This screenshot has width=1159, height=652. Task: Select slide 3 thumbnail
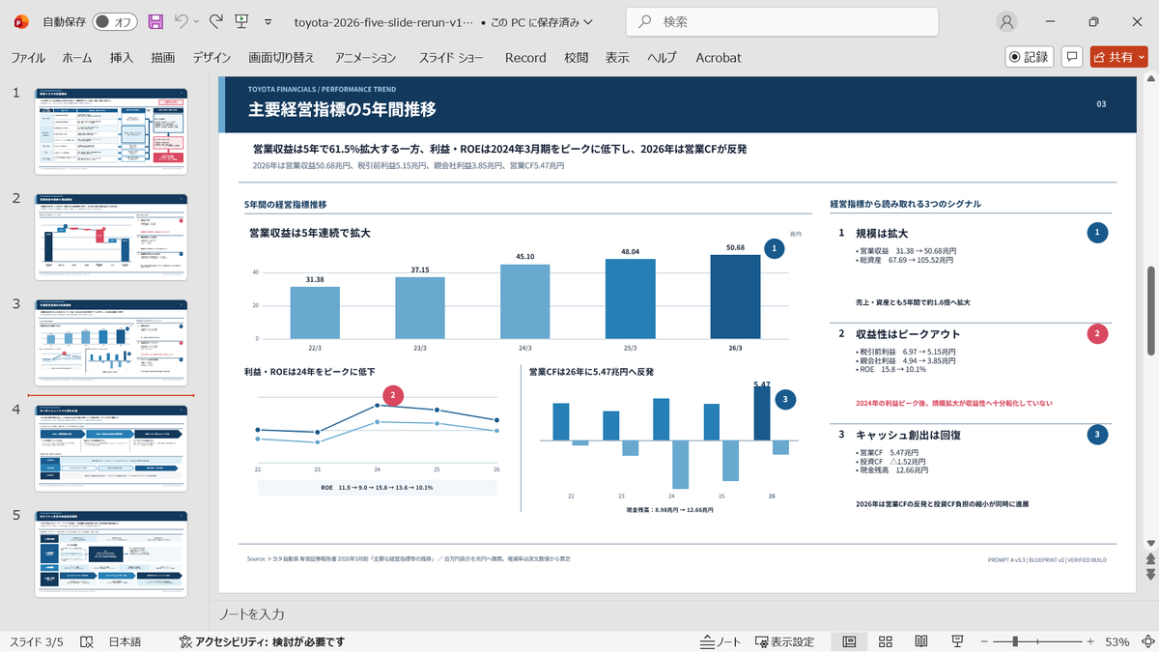(x=112, y=342)
